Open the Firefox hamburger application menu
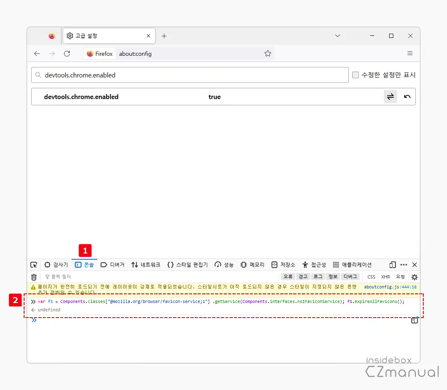This screenshot has height=390, width=447. point(410,54)
